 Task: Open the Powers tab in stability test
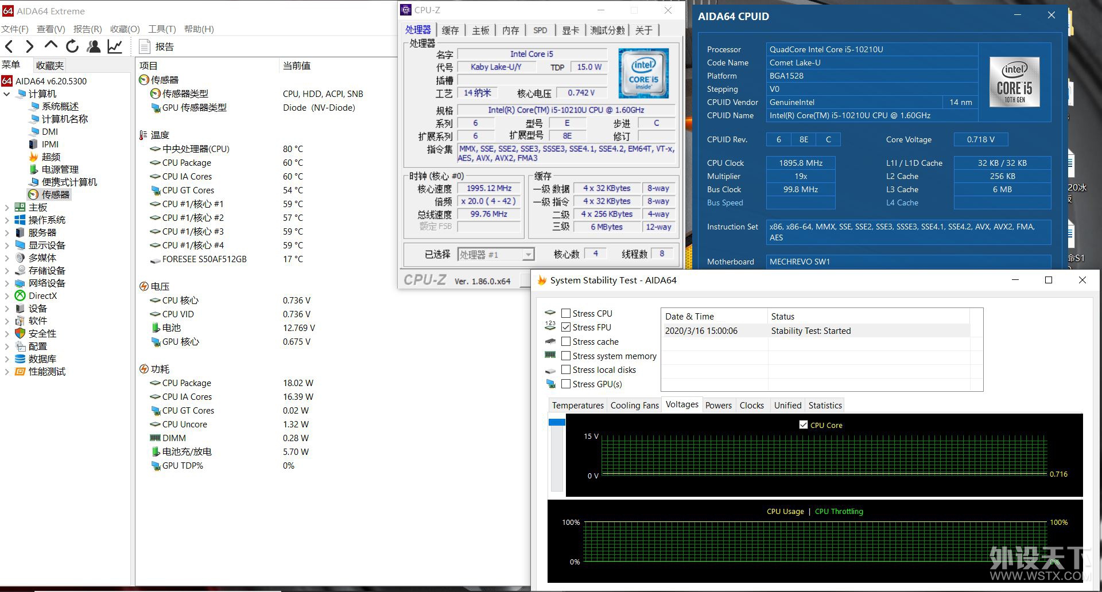[719, 405]
